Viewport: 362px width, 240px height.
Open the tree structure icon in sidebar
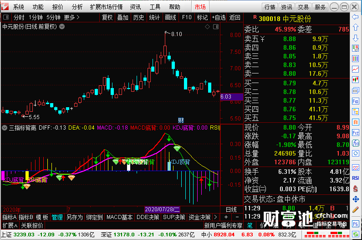pos(355,111)
